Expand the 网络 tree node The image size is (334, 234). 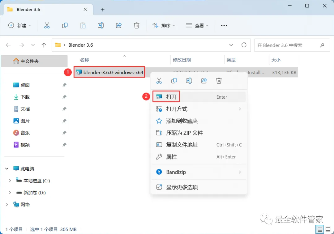(x=7, y=204)
